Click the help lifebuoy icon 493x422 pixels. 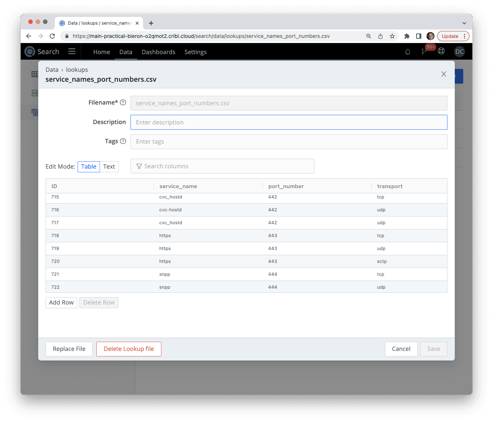[441, 52]
